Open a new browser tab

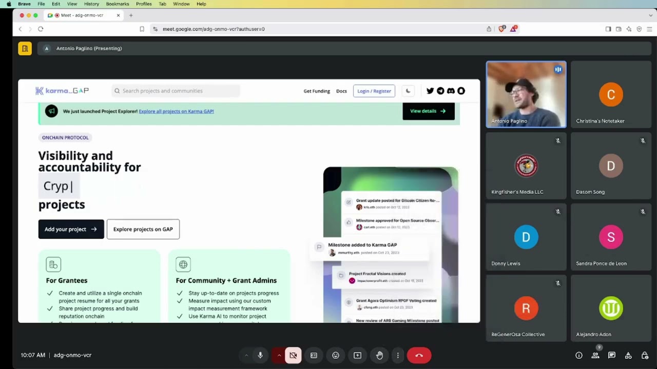coord(131,15)
